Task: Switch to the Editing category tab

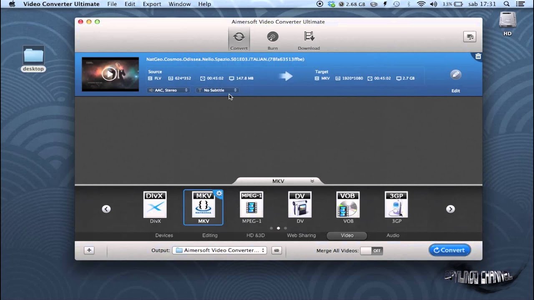Action: (210, 235)
